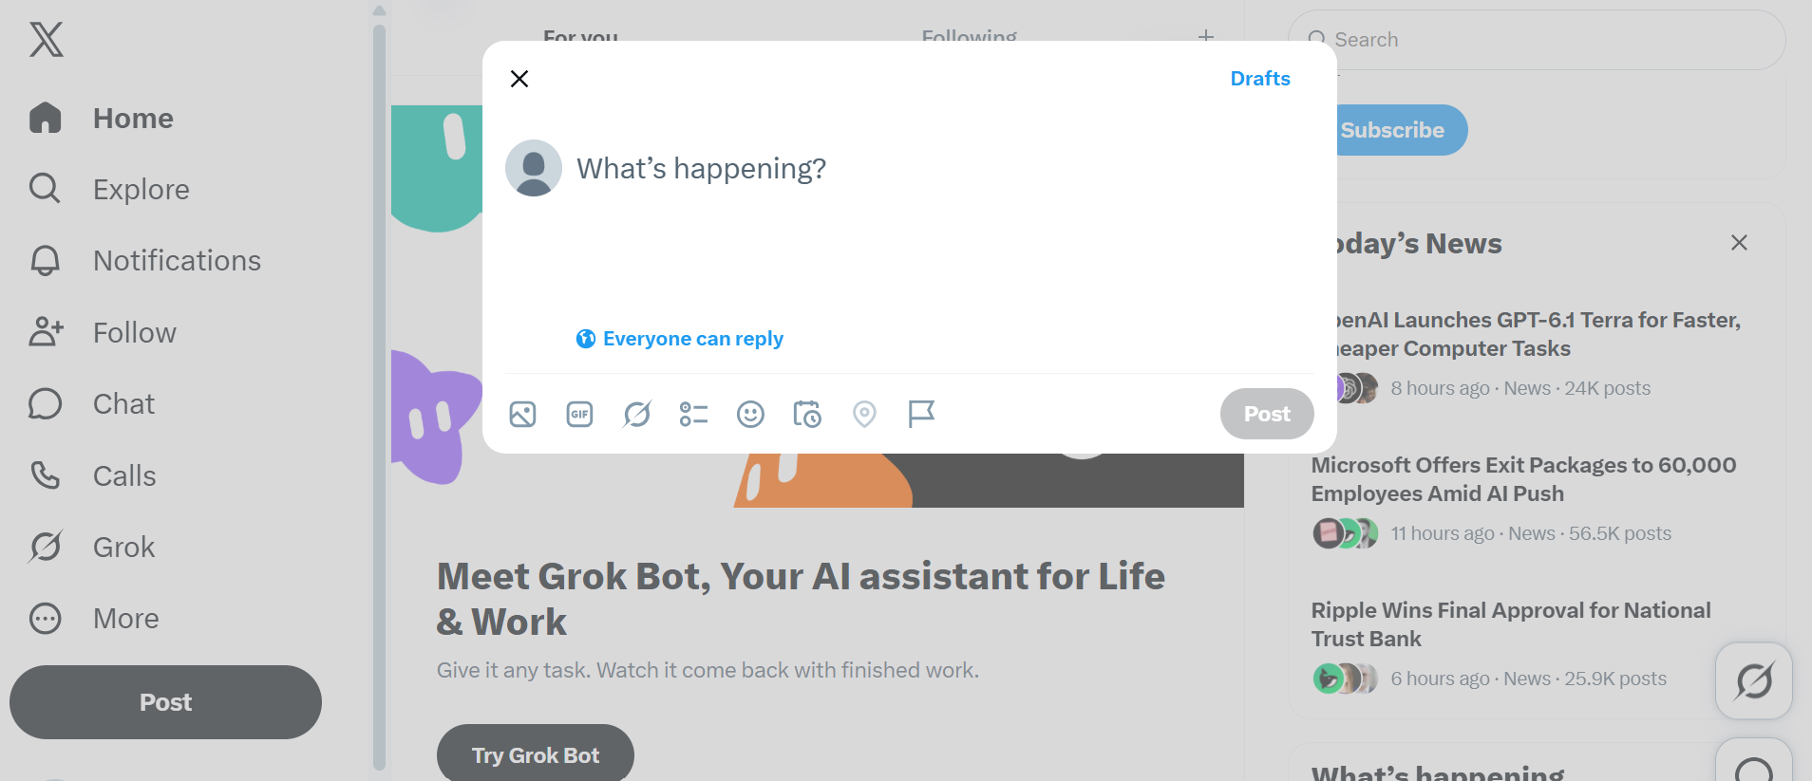
Task: Click the Search field
Action: tap(1537, 40)
